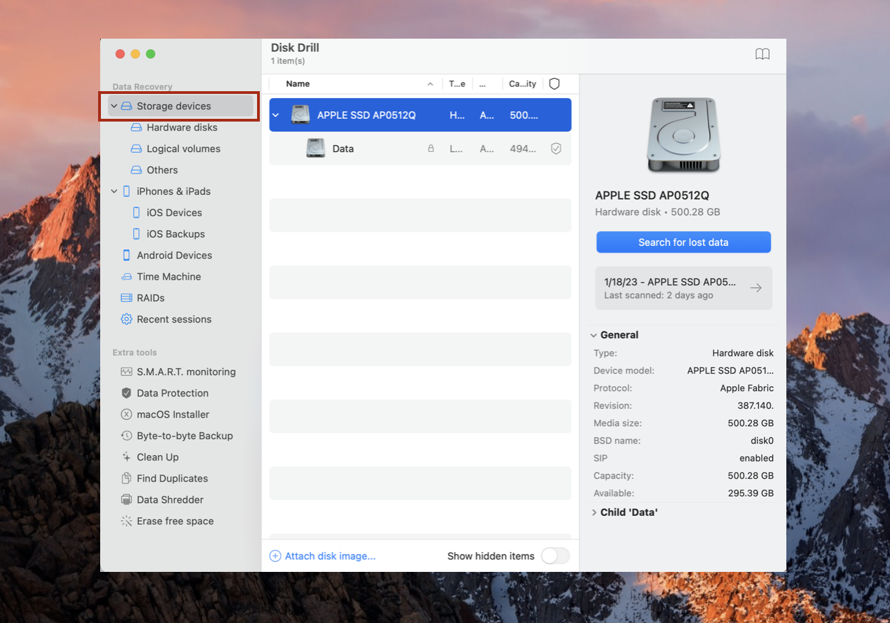Screen dimensions: 890x623
Task: Click the large hard drive image in details panel
Action: tap(683, 135)
